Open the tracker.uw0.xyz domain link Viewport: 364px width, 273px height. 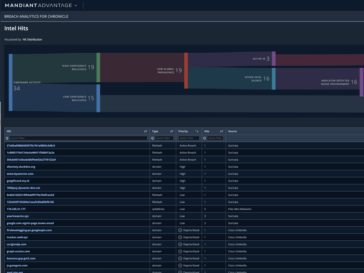click(17, 237)
